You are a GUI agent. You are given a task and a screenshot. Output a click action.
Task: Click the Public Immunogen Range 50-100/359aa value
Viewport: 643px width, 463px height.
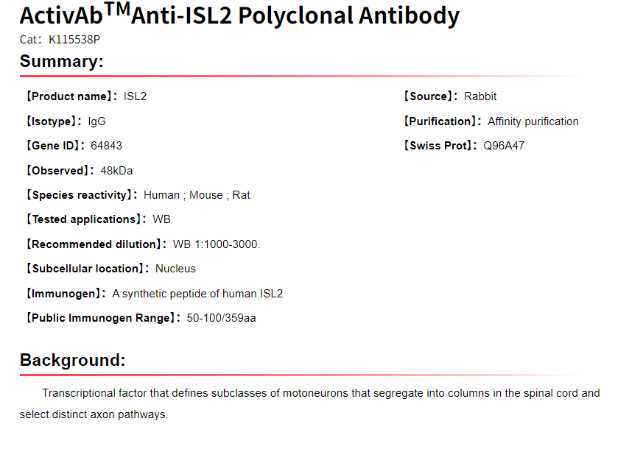coord(221,318)
